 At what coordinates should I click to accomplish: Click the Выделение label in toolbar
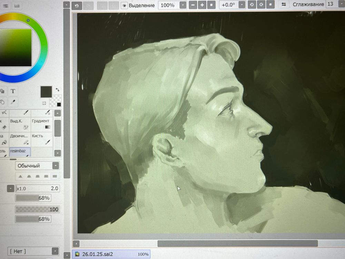pos(142,6)
